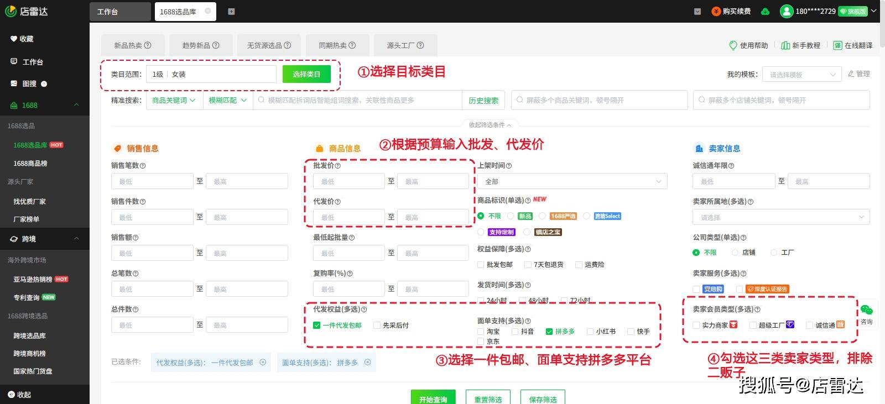The height and width of the screenshot is (404, 885).
Task: Click the help icon beside 销售笔数
Action: pos(143,166)
